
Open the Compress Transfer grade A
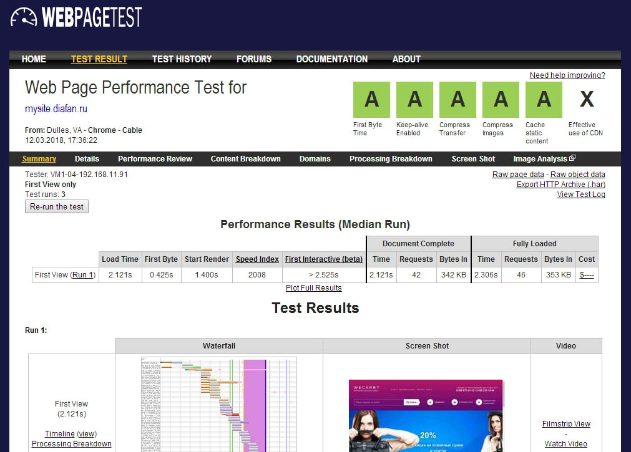click(x=457, y=99)
